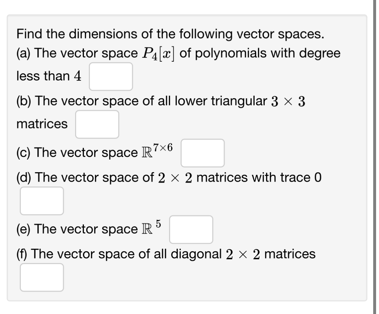Click the answer box for part (a)
This screenshot has width=379, height=314.
tap(111, 77)
